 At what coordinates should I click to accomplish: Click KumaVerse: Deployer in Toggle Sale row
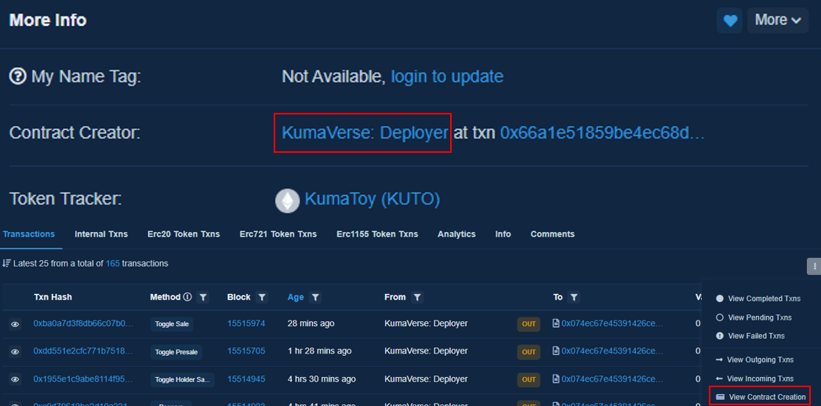[x=426, y=324]
